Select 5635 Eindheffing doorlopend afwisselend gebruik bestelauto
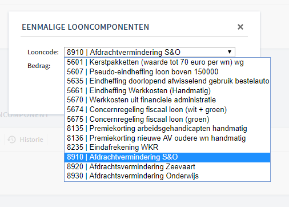 [x=167, y=81]
